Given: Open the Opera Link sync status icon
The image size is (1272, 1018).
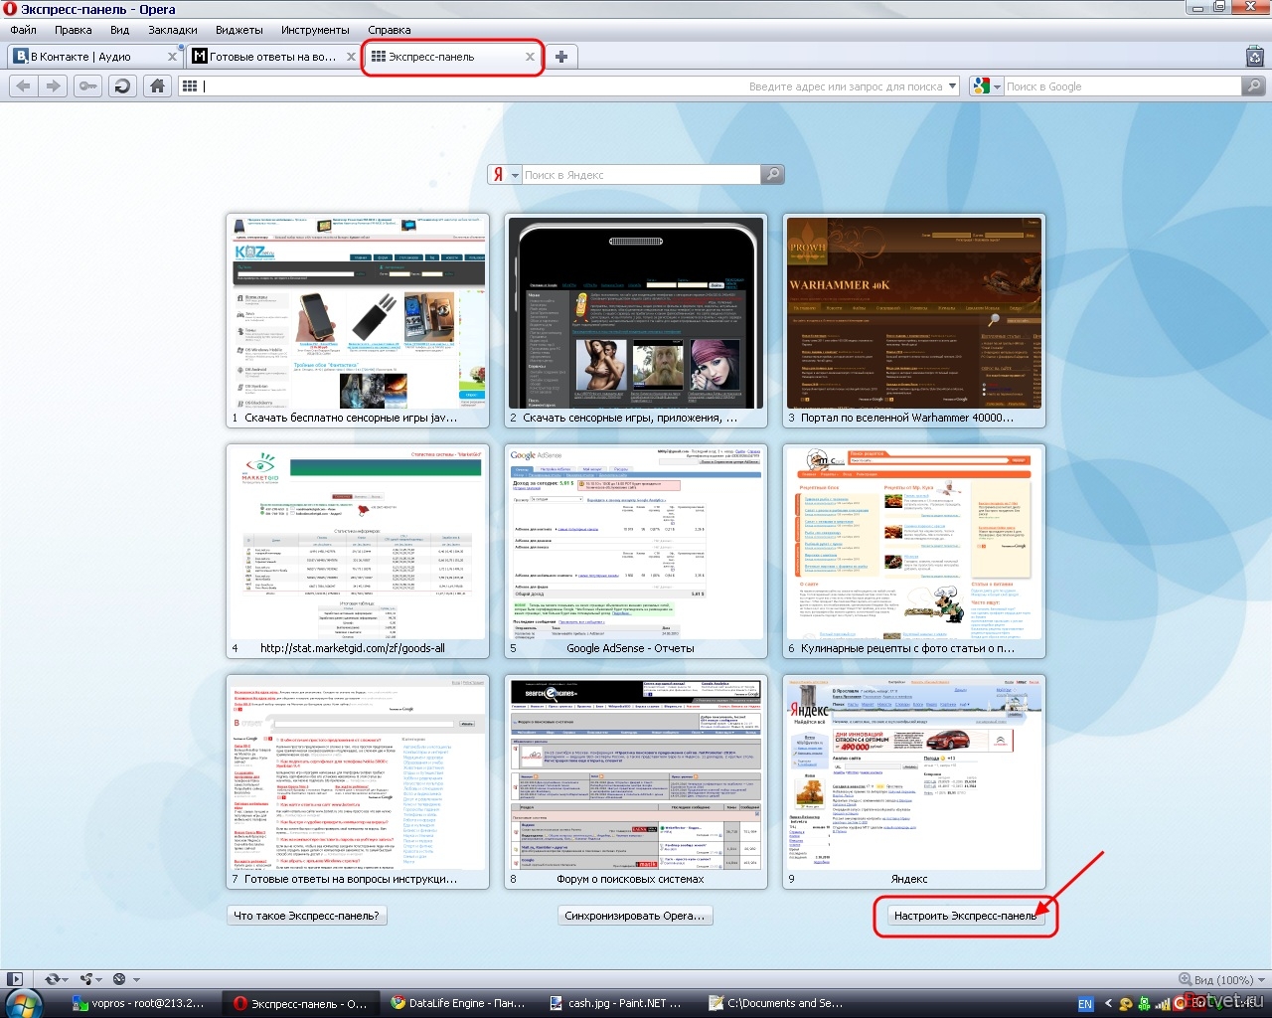Looking at the screenshot, I should [52, 979].
